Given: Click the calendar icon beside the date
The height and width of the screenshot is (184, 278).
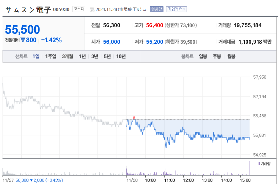Looking at the screenshot, I should point(92,9).
